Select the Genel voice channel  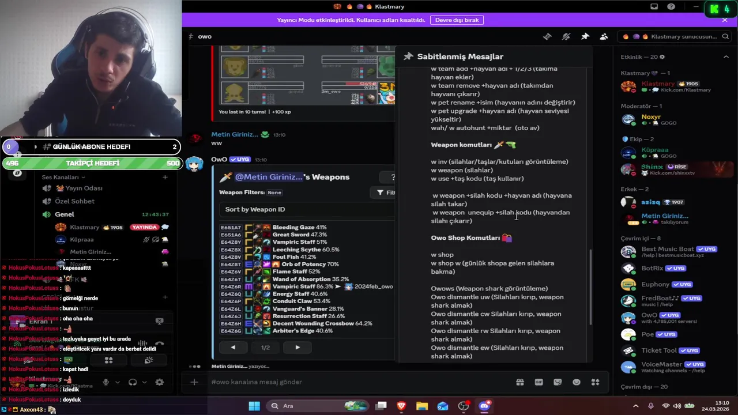[x=65, y=214]
